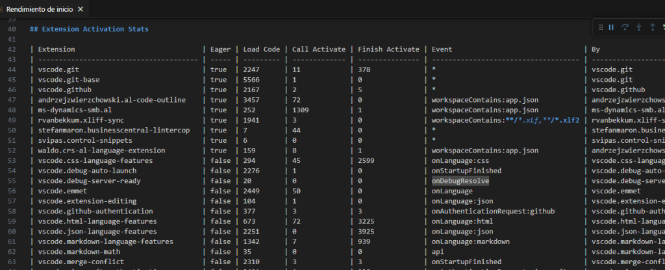Image resolution: width=665 pixels, height=270 pixels.
Task: Click the Step Over debug icon
Action: coord(625,27)
